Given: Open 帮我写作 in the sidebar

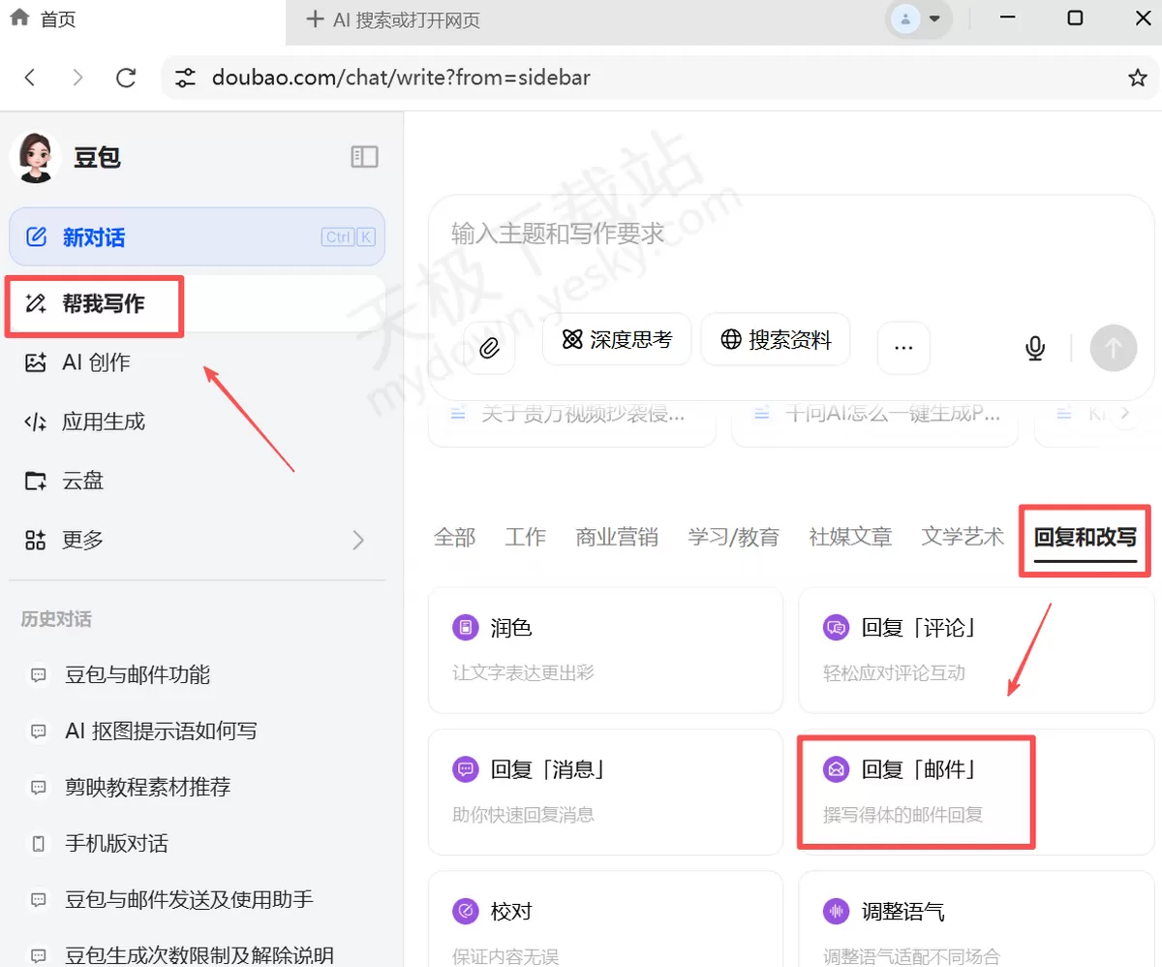Looking at the screenshot, I should click(x=198, y=304).
